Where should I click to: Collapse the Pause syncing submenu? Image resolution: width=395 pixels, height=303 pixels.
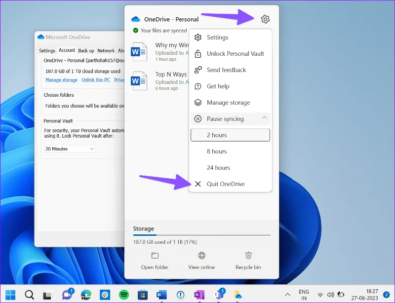coord(230,118)
